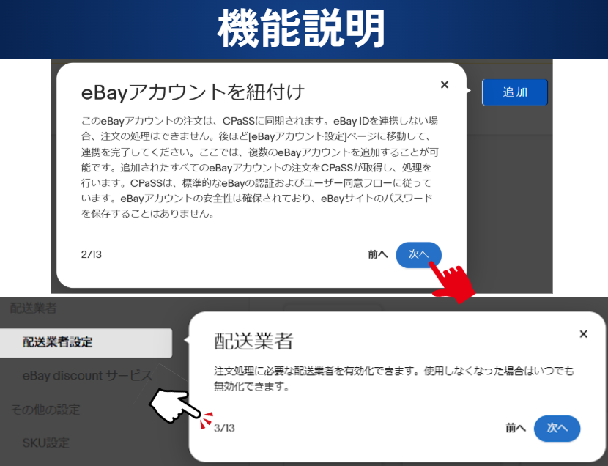The width and height of the screenshot is (608, 466).
Task: Click the 2/13 step counter
Action: [91, 254]
